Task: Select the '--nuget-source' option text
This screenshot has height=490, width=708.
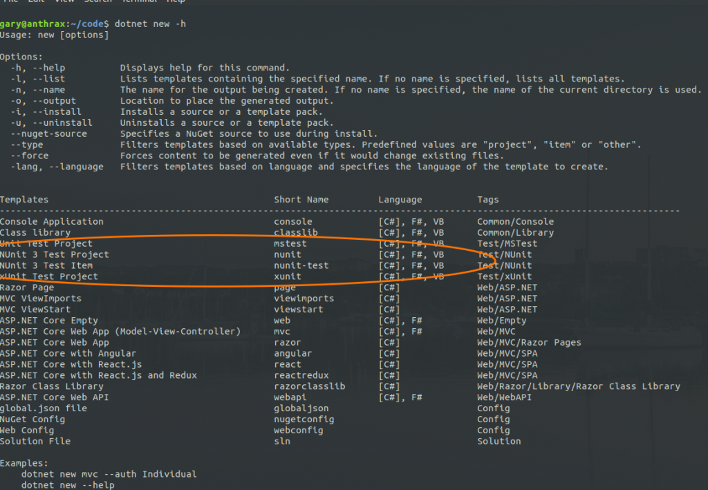Action: 49,133
